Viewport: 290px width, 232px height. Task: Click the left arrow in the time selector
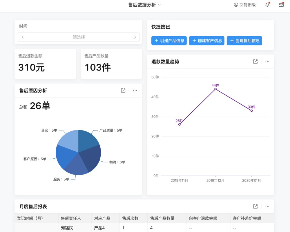[23, 37]
